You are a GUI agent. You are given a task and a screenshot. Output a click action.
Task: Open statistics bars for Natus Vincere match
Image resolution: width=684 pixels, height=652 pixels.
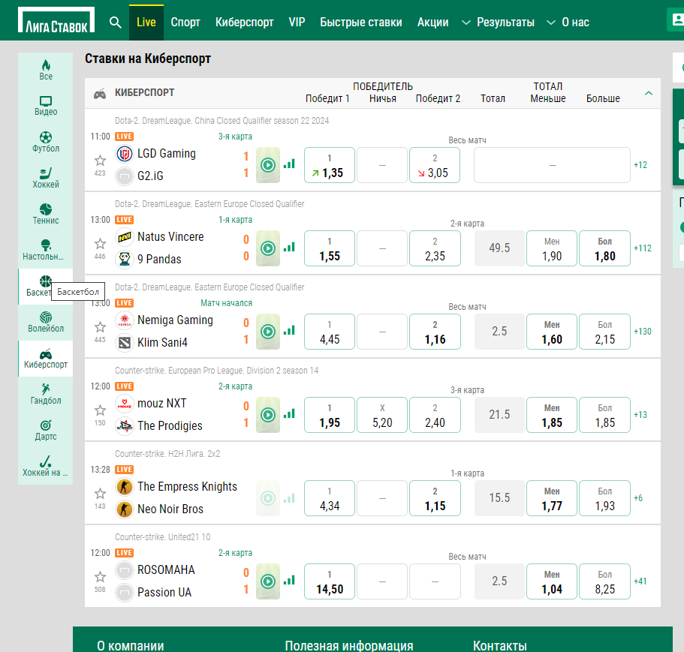point(289,247)
